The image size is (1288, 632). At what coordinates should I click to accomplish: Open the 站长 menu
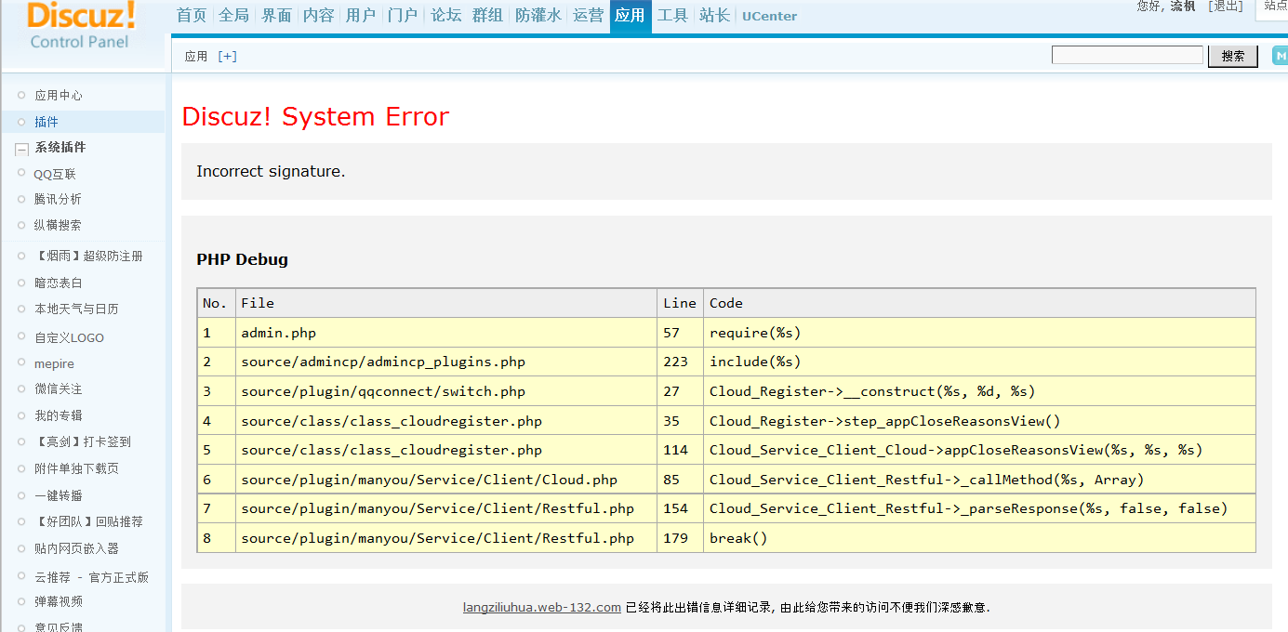coord(715,15)
